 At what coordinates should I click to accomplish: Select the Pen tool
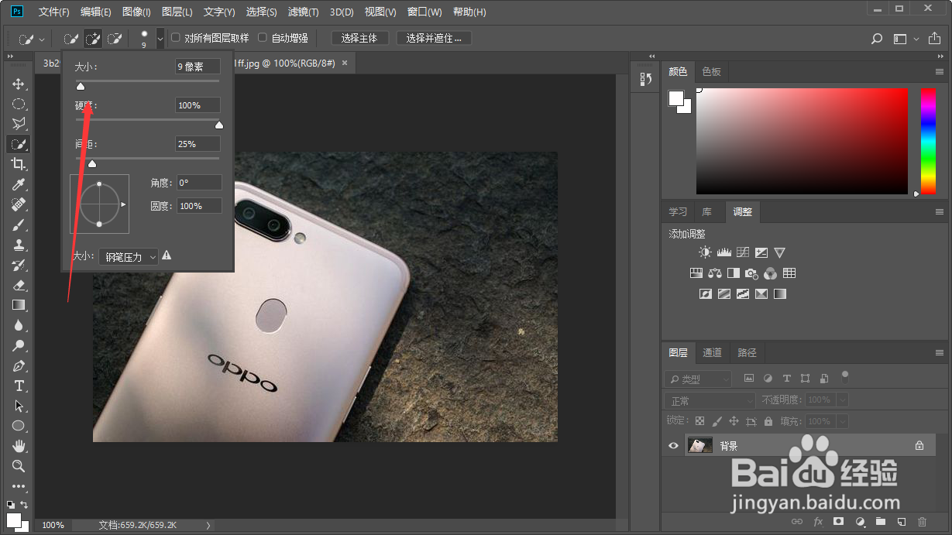click(19, 365)
